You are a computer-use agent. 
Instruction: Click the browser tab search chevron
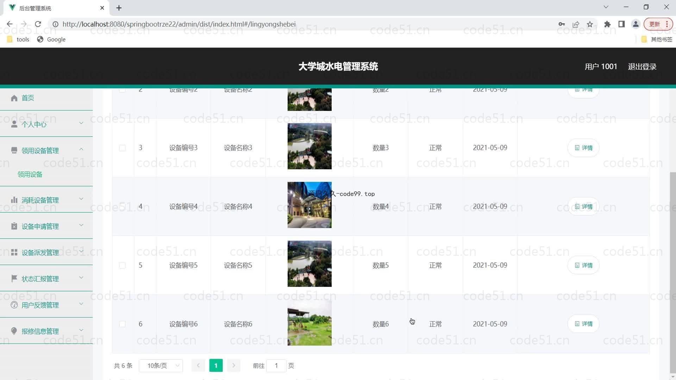click(x=606, y=7)
